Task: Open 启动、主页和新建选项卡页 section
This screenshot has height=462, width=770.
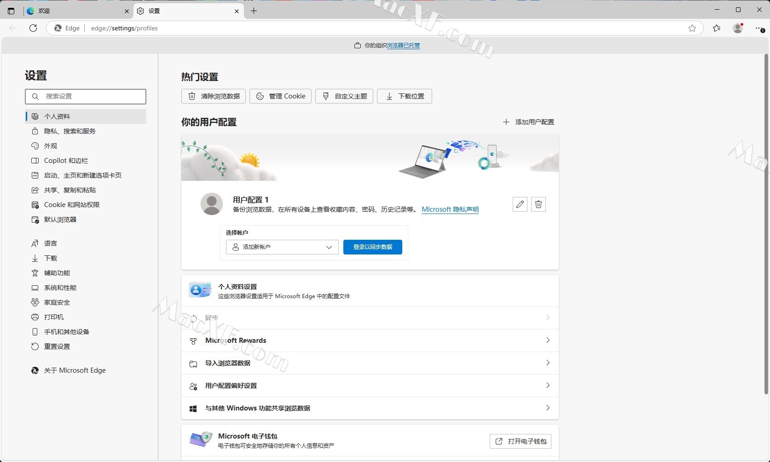Action: click(x=86, y=175)
